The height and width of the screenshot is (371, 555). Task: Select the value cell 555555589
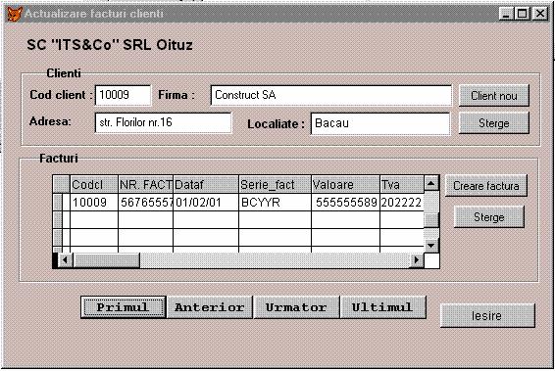[345, 202]
